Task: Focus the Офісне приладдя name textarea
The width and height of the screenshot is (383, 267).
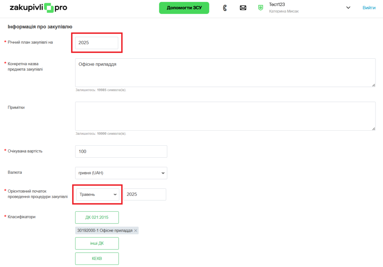Action: [225, 73]
